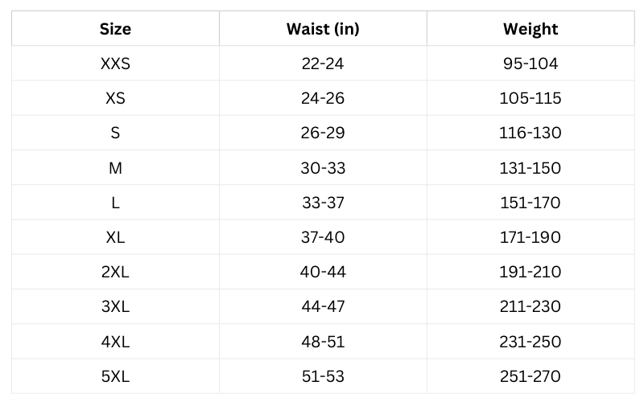
Task: Click the S size cell
Action: 115,133
